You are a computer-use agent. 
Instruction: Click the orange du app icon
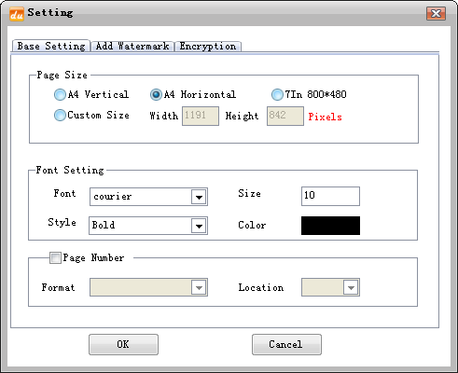point(17,14)
